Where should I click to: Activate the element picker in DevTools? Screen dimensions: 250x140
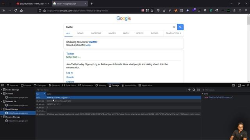3,86
